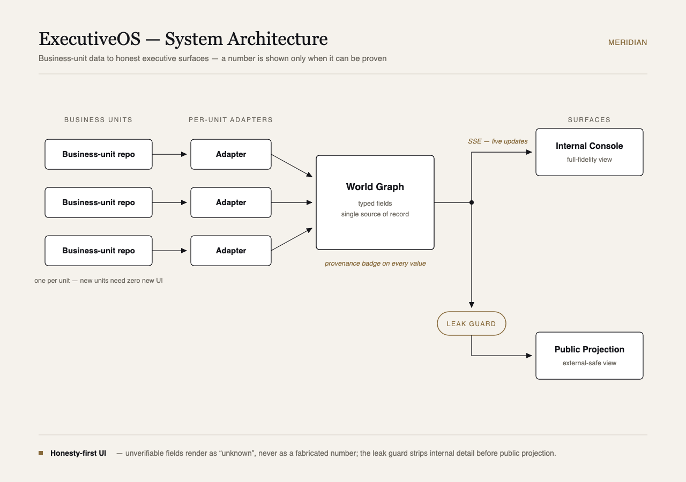
Task: Open the Public Projection box
Action: [x=590, y=356]
